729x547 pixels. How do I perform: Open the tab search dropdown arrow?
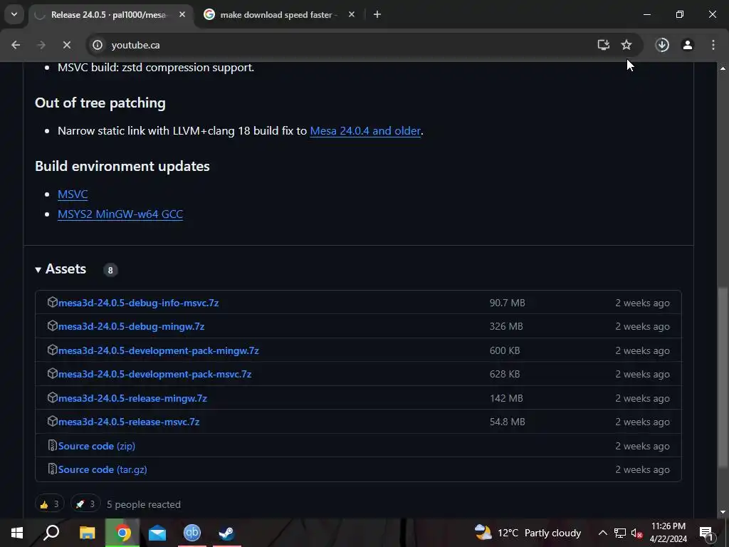click(x=14, y=14)
